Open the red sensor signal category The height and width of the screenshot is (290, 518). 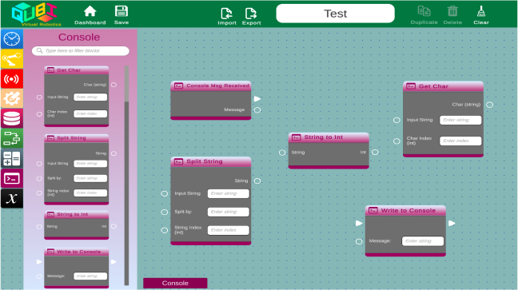[12, 78]
